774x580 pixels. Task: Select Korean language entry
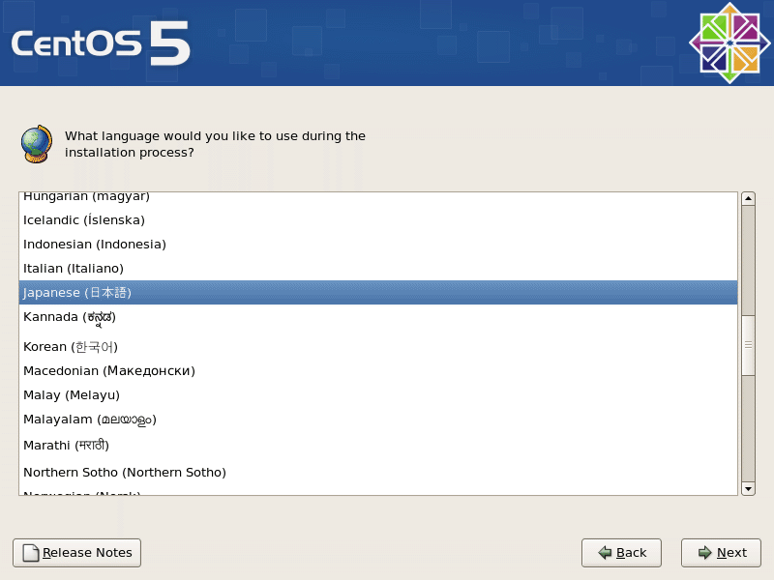(378, 346)
